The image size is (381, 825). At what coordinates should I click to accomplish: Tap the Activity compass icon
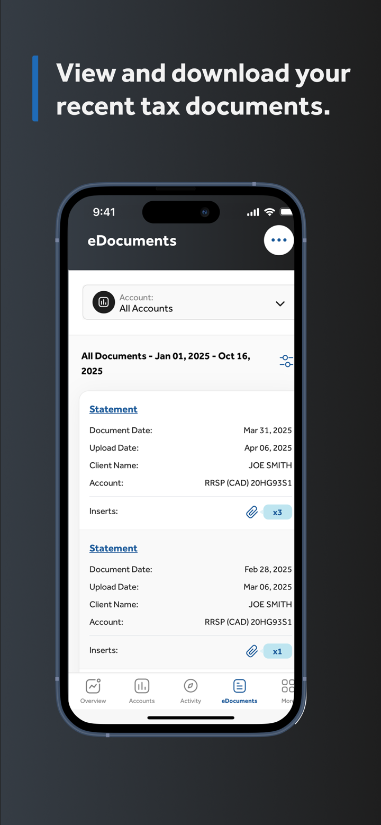click(190, 686)
